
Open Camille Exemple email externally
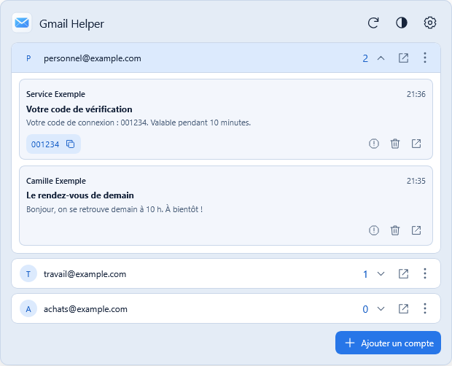[416, 230]
